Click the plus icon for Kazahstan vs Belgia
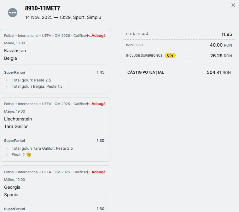This screenshot has width=239, height=212. pyautogui.click(x=88, y=36)
